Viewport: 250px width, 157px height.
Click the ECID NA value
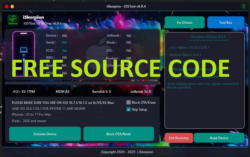[64, 51]
